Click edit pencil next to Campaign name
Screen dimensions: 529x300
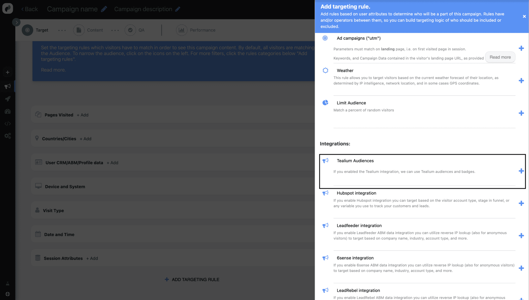coord(104,9)
